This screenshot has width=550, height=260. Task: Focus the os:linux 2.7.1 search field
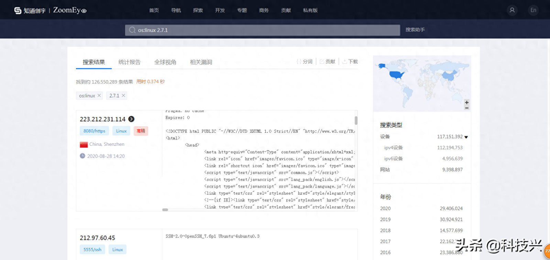(x=263, y=30)
